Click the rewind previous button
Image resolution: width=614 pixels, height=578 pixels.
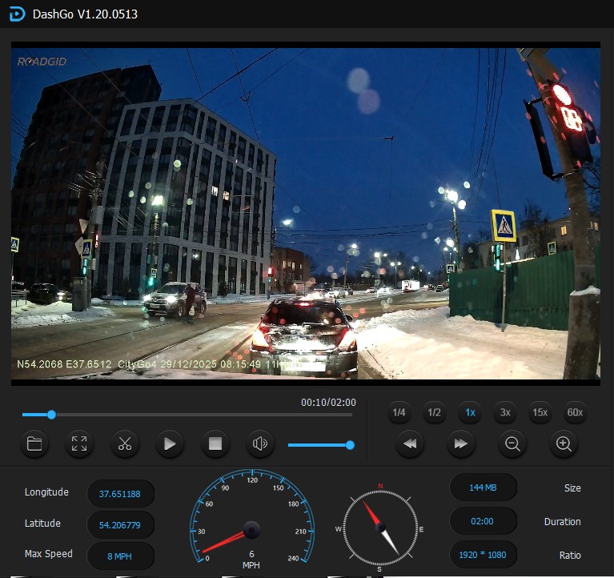[409, 444]
